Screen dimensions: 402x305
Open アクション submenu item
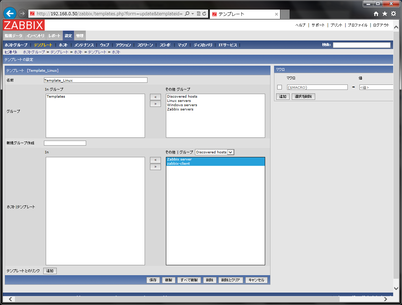[x=123, y=45]
